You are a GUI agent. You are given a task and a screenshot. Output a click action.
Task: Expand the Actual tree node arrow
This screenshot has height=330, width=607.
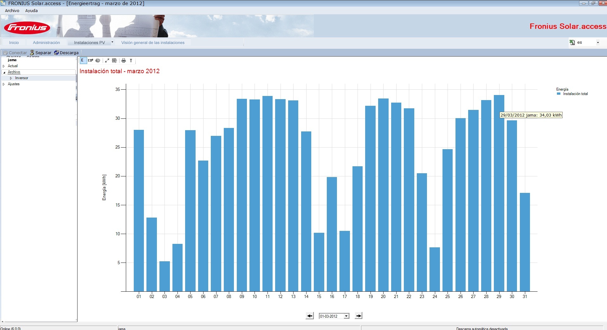click(4, 66)
